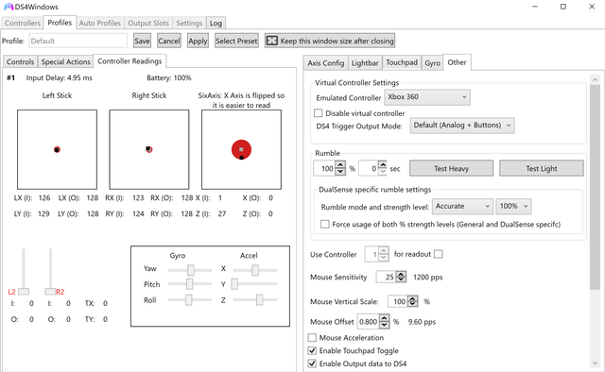Screen dimensions: 605x372
Task: Open the Log tab
Action: [216, 23]
